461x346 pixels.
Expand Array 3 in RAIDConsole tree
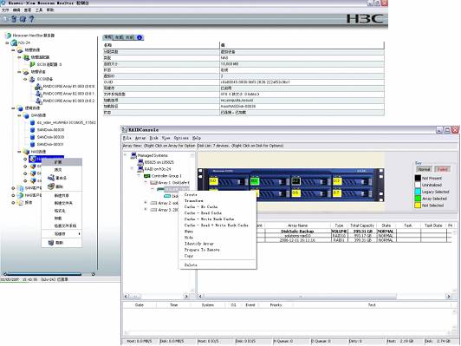[146, 210]
